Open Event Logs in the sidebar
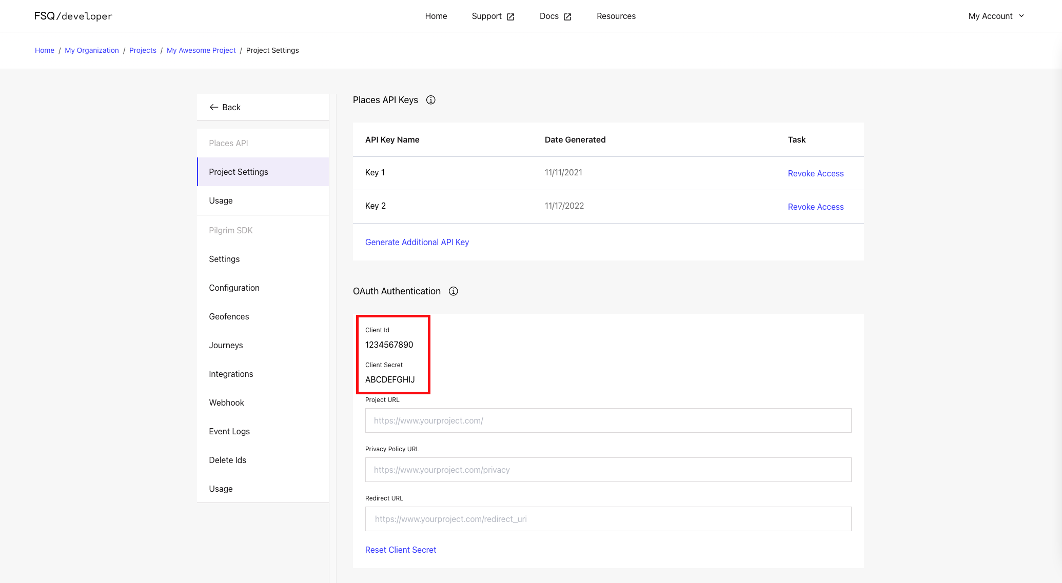 229,431
